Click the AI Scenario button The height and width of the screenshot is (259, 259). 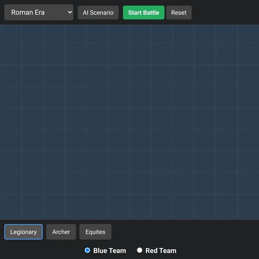coord(98,13)
